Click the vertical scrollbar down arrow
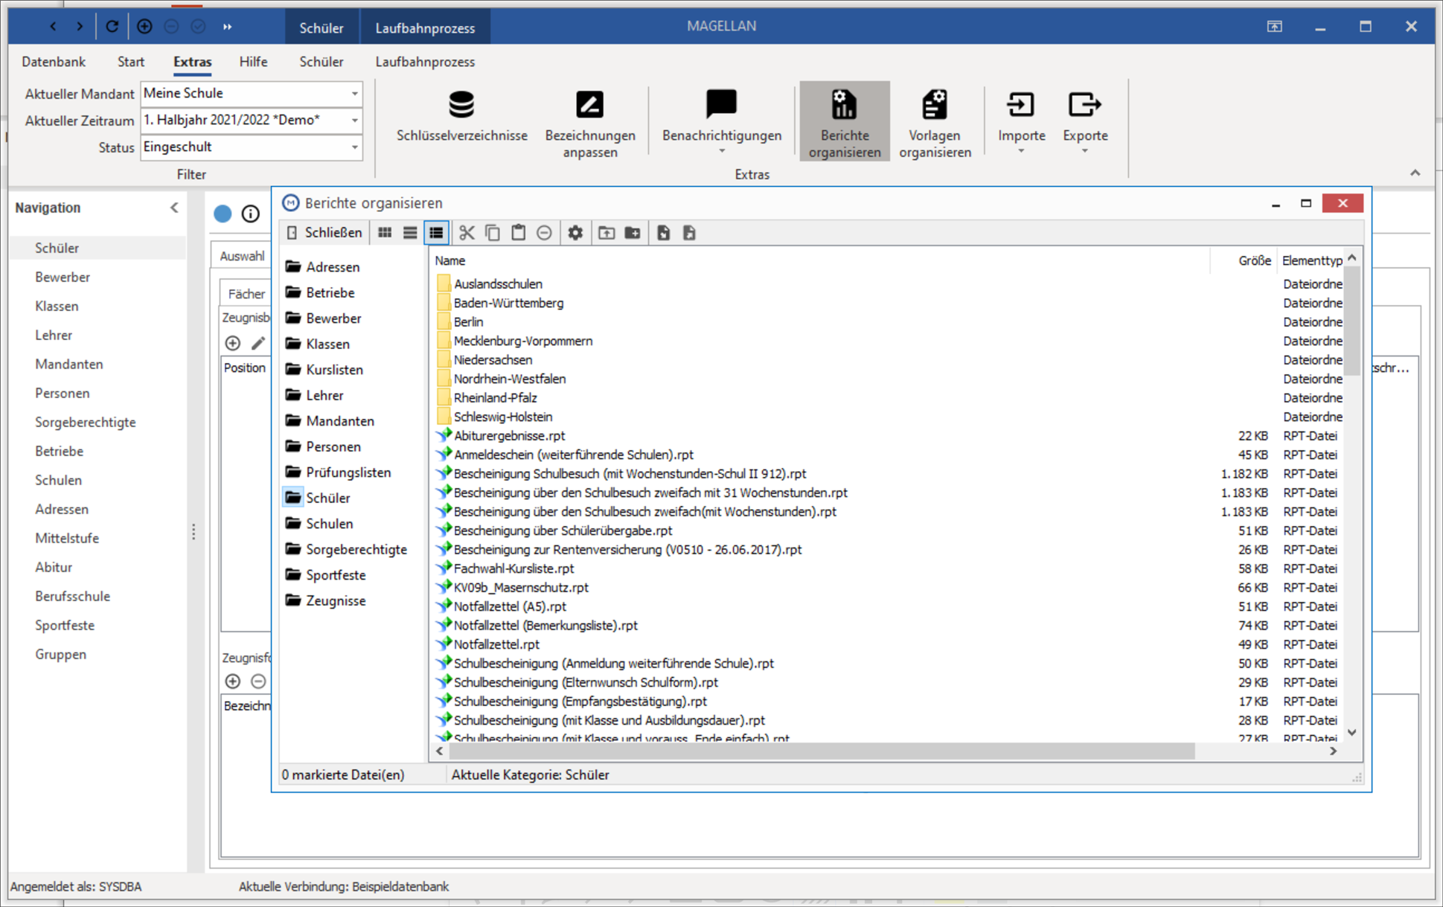1443x907 pixels. pos(1352,733)
